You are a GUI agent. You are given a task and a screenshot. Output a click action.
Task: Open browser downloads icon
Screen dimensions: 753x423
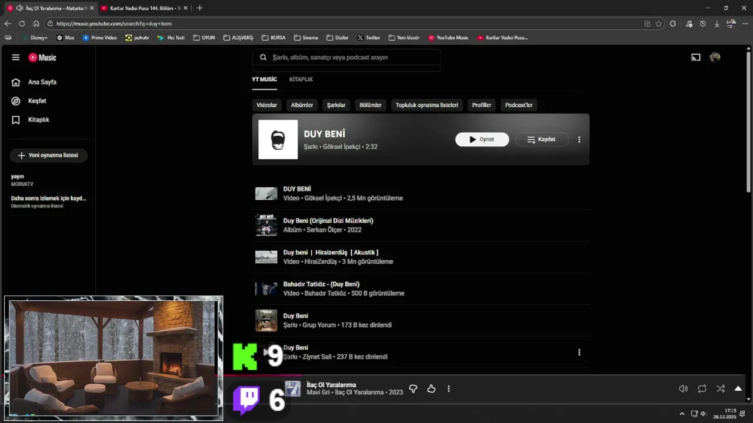(717, 23)
